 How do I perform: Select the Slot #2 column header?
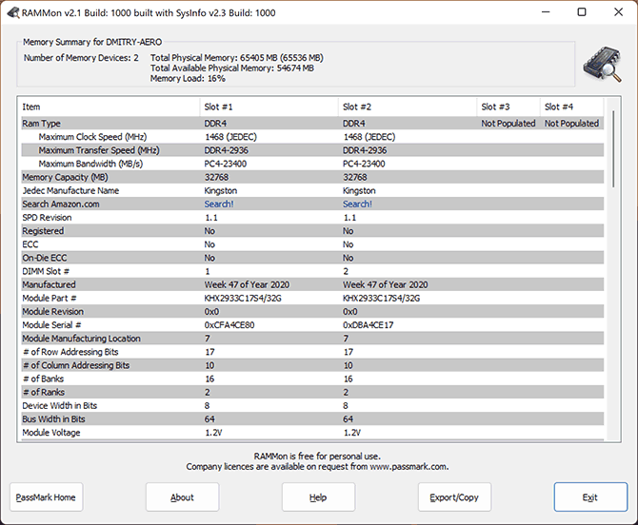(407, 107)
